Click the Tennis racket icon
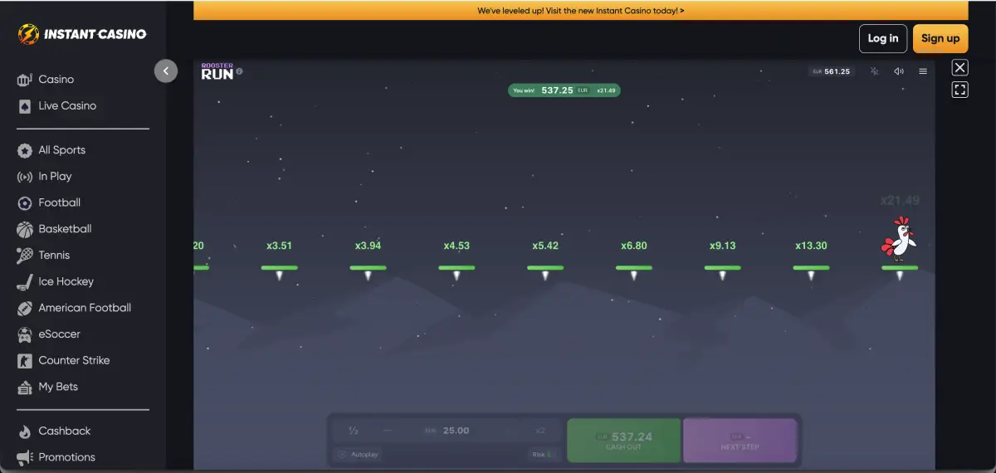The width and height of the screenshot is (996, 473). (x=24, y=256)
